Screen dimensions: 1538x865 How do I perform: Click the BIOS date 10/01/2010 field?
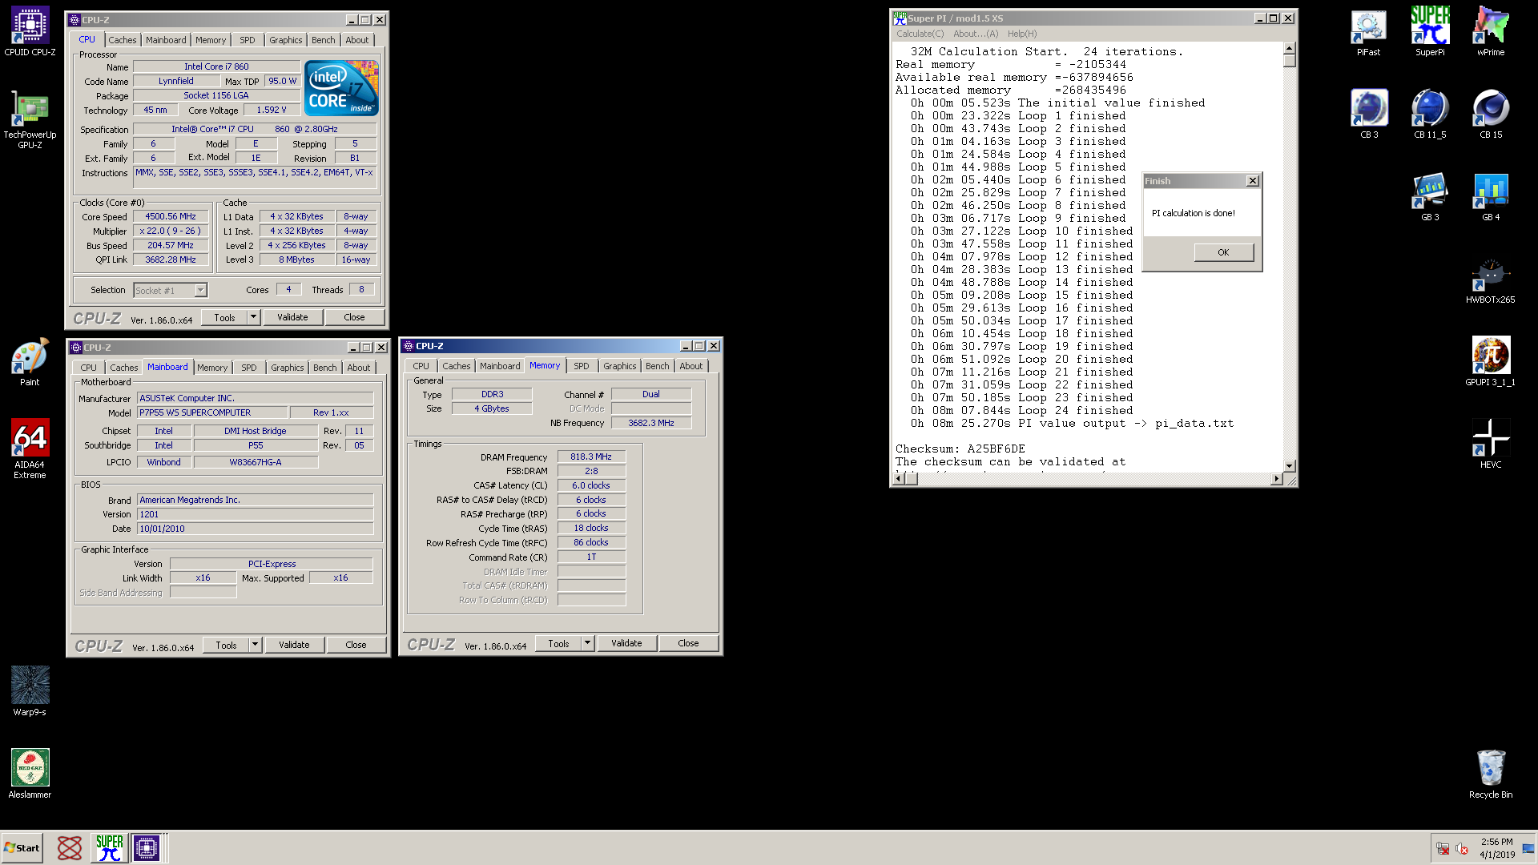(255, 529)
